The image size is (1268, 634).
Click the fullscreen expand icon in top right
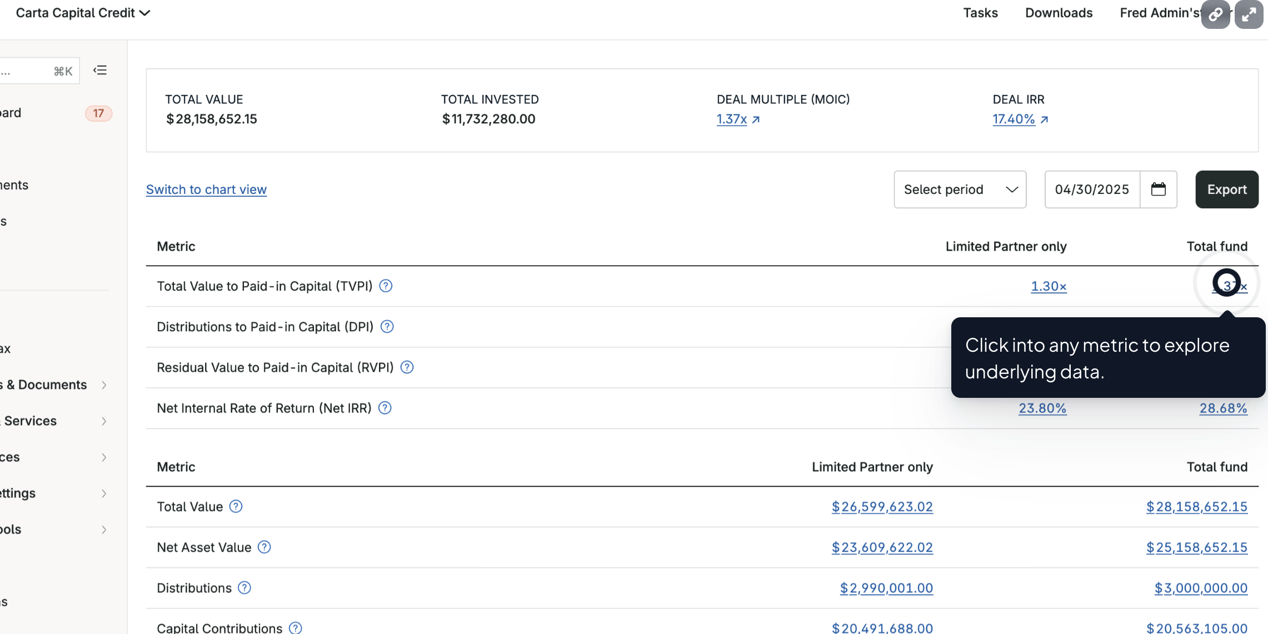[1249, 14]
